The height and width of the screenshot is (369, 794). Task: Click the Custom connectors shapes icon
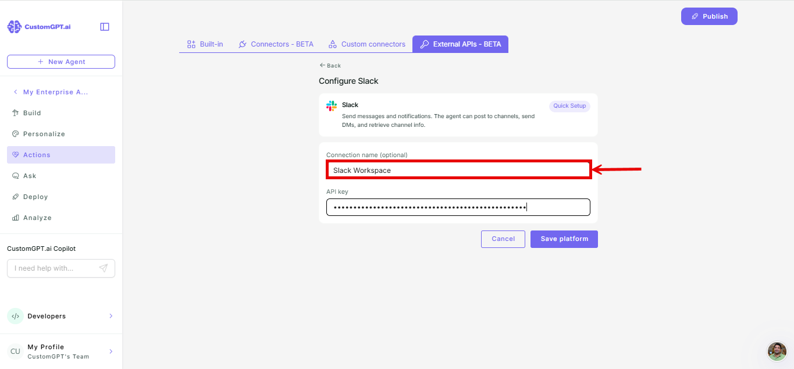[x=333, y=44]
